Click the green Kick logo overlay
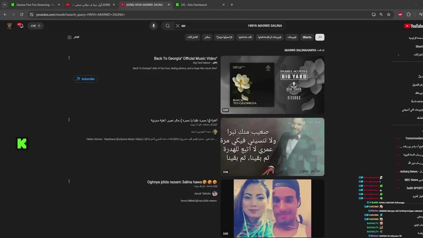Image resolution: width=423 pixels, height=238 pixels. click(22, 143)
